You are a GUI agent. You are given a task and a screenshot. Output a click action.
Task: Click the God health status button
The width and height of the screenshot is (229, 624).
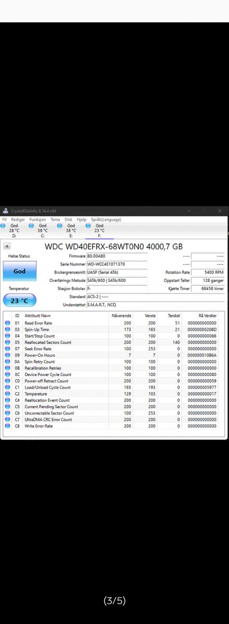tap(20, 271)
